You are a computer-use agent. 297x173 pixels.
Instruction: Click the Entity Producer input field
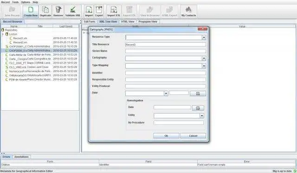click(166, 86)
